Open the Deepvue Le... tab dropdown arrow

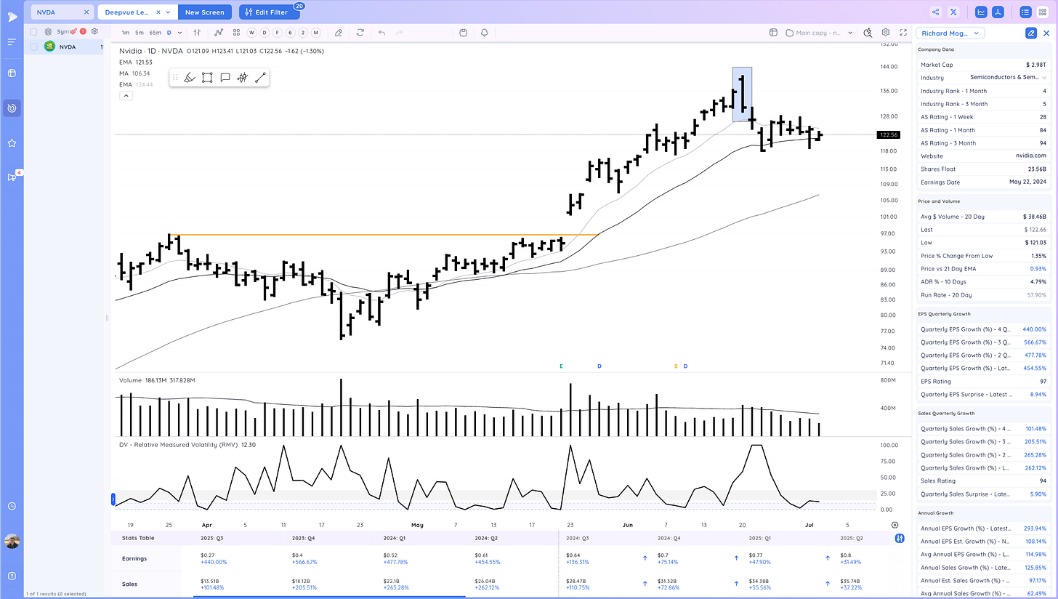tap(168, 12)
